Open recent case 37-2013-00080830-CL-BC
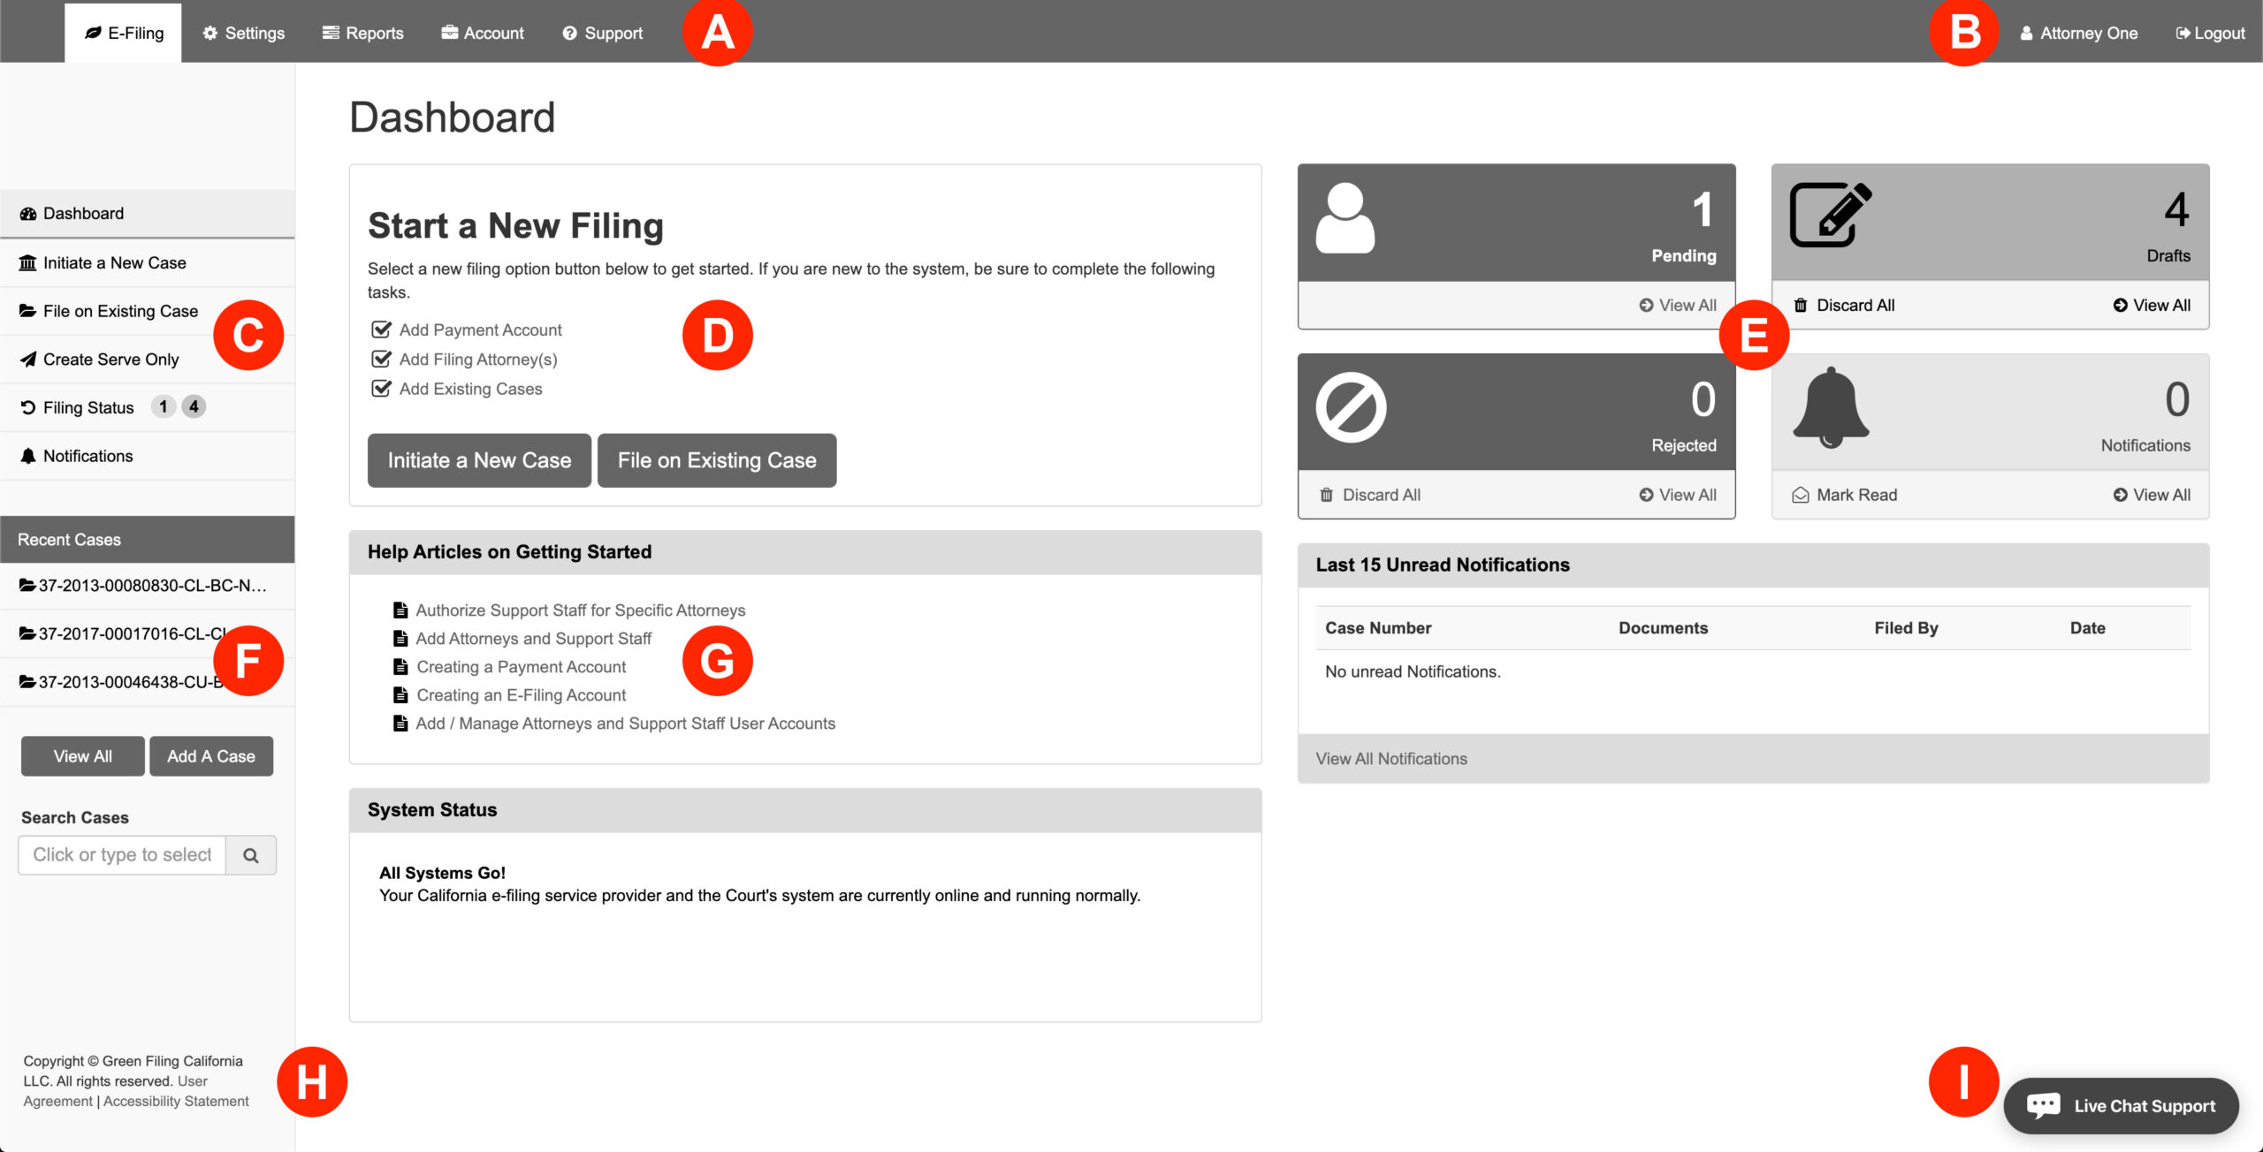2263x1152 pixels. point(146,586)
